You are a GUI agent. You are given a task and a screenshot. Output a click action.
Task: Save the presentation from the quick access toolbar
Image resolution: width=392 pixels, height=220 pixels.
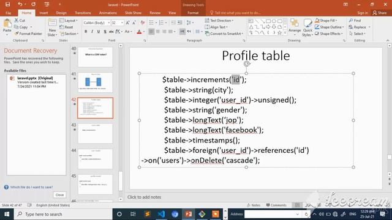[x=8, y=4]
